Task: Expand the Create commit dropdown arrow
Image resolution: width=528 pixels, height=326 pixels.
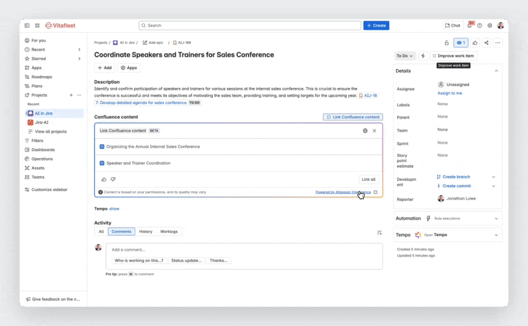Action: pos(493,186)
